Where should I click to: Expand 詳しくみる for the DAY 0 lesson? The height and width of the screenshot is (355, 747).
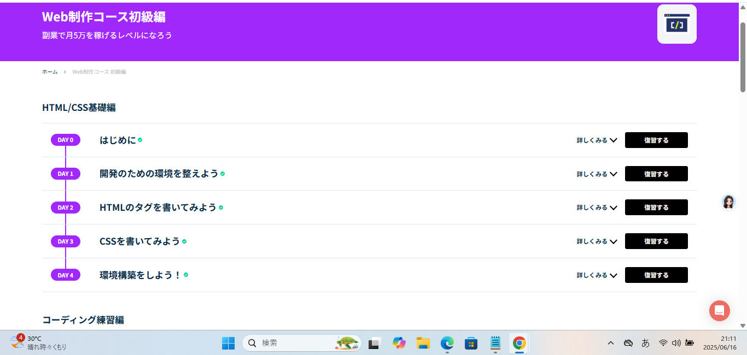597,140
